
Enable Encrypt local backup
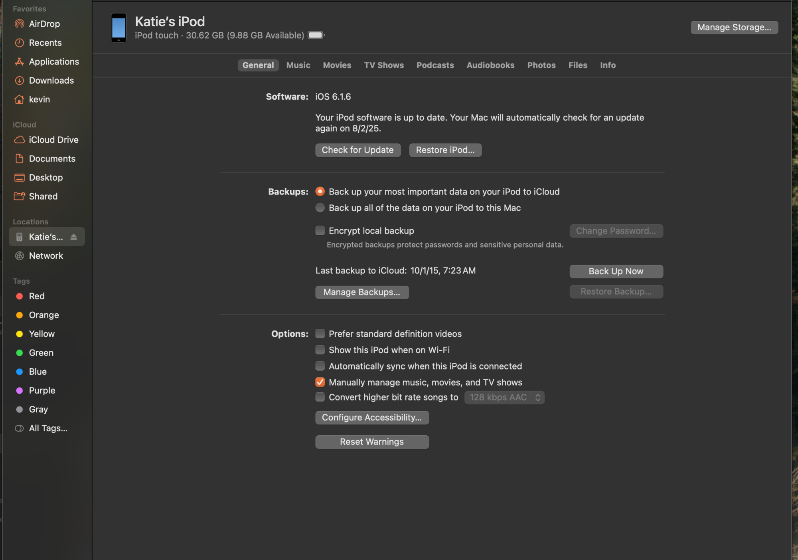click(x=320, y=230)
